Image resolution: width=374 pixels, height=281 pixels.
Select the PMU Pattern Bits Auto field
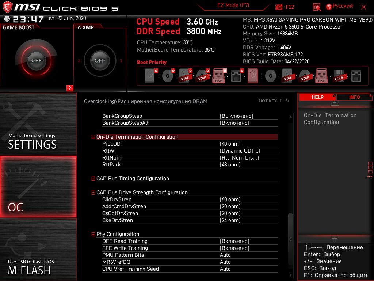click(x=225, y=255)
